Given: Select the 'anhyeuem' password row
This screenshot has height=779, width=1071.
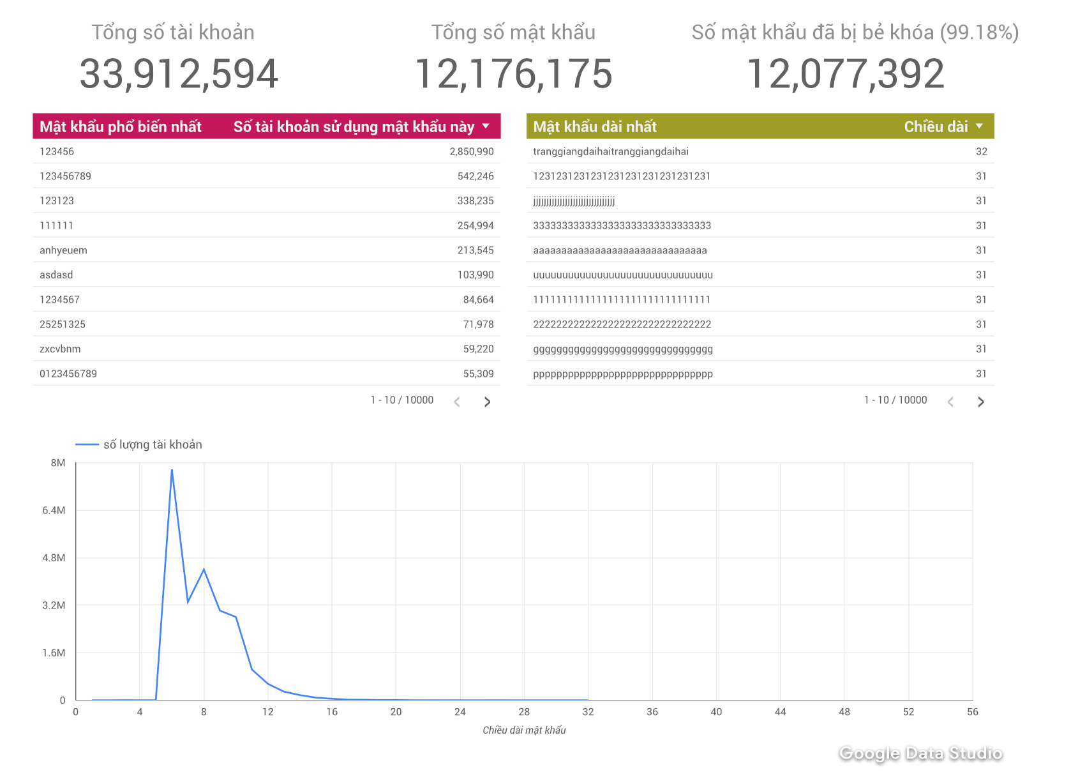Looking at the screenshot, I should (x=267, y=250).
